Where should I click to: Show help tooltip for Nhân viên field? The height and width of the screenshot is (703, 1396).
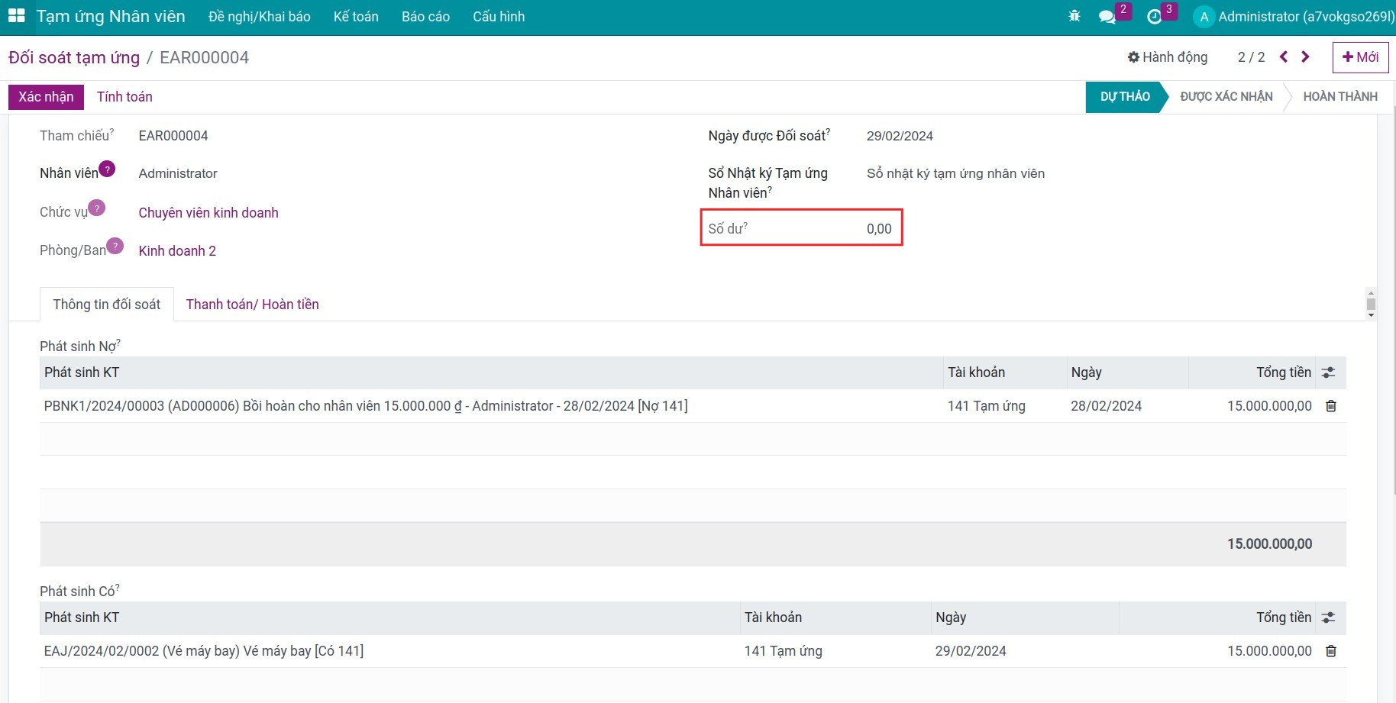point(107,169)
